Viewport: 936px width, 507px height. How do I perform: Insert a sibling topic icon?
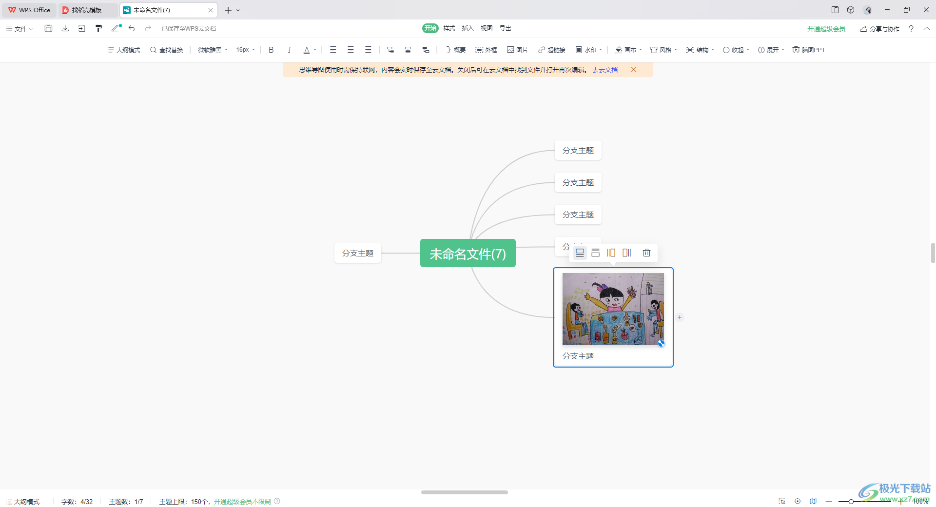408,50
